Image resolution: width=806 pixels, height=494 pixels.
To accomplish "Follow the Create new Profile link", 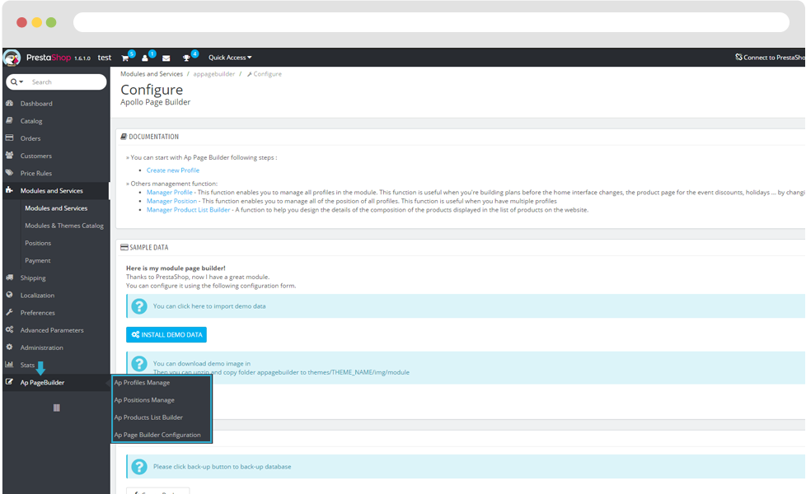I will (173, 170).
